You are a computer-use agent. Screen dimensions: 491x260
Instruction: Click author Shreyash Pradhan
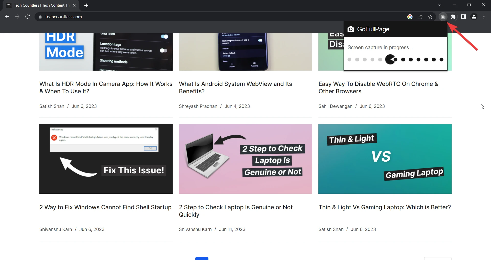(198, 106)
